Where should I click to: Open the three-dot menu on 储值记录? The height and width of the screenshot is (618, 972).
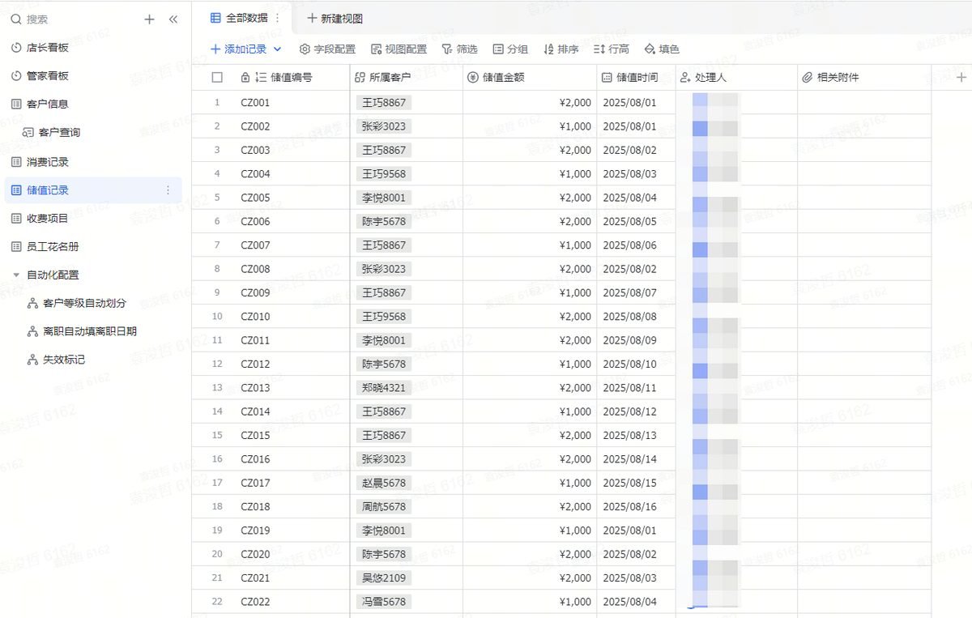point(168,190)
